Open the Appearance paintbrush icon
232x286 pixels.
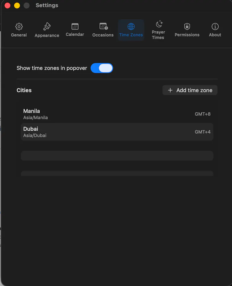[47, 27]
